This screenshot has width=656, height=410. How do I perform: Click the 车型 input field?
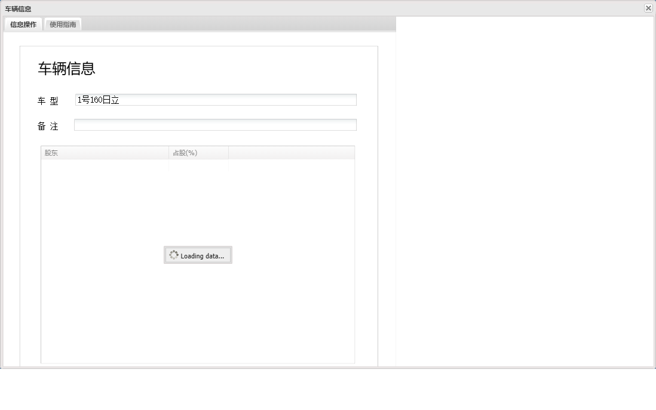point(216,100)
